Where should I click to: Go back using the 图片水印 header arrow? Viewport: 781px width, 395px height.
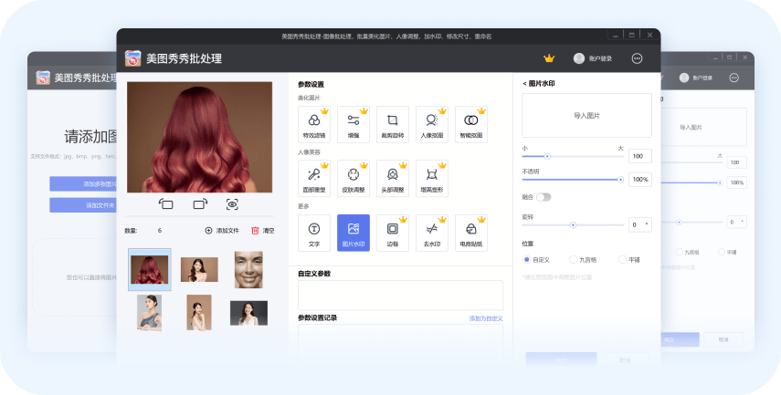coord(525,84)
